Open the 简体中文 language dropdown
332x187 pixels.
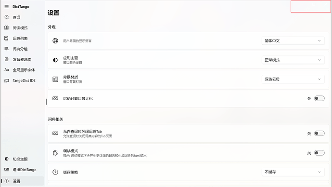coord(293,40)
